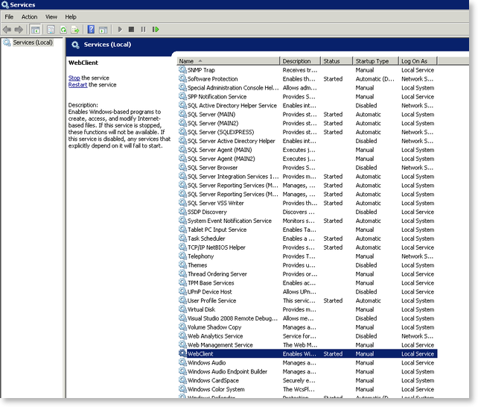This screenshot has height=407, width=478.
Task: Select the SQL Server (MAIN2) service
Action: click(x=308, y=123)
